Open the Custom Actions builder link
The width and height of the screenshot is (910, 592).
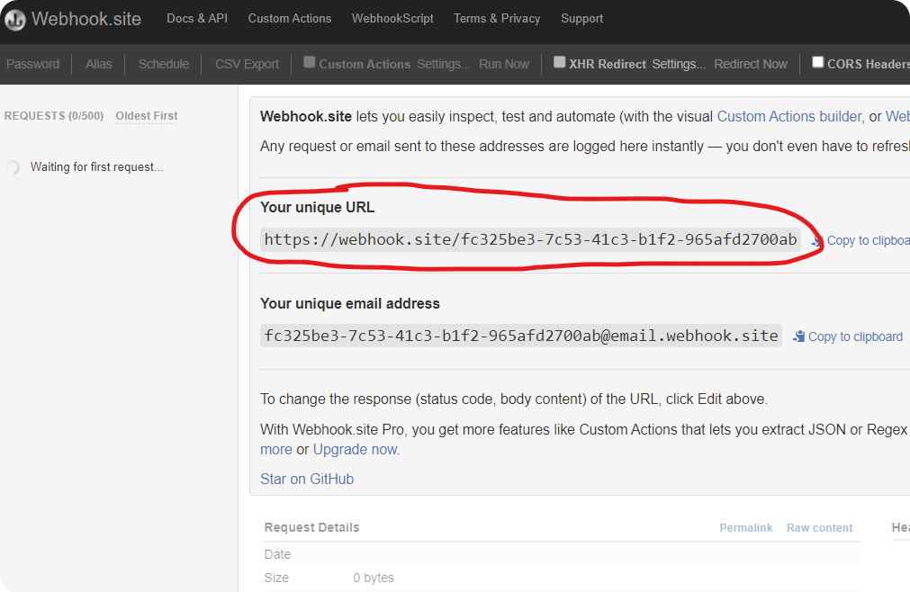[789, 117]
